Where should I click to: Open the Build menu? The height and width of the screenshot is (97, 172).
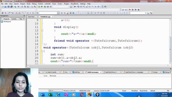pos(28,4)
